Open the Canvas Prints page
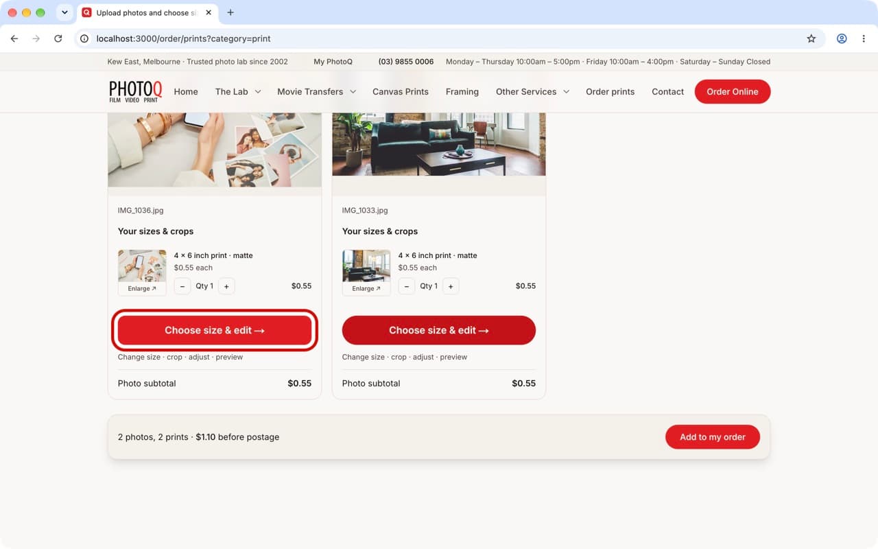 pos(401,91)
